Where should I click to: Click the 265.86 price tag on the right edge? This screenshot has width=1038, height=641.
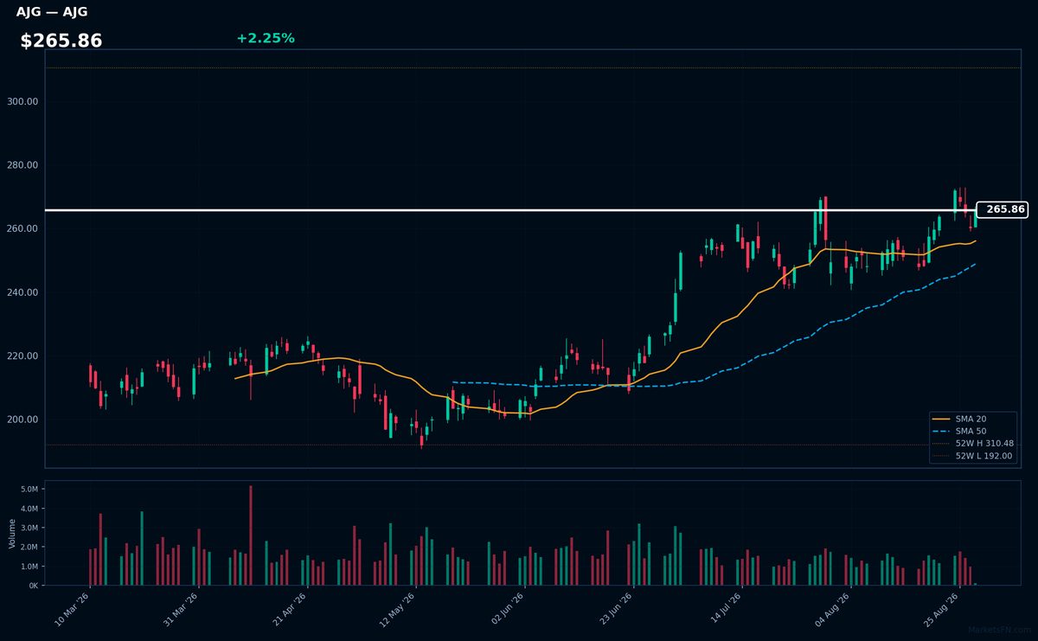pyautogui.click(x=1002, y=209)
